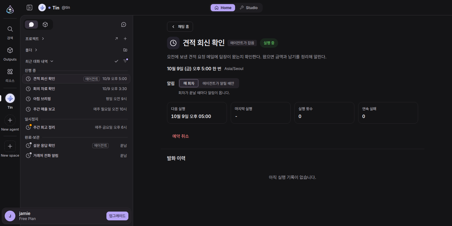Click checkmark icon beside 최근 대화 내역
This screenshot has height=226, width=452.
click(116, 61)
